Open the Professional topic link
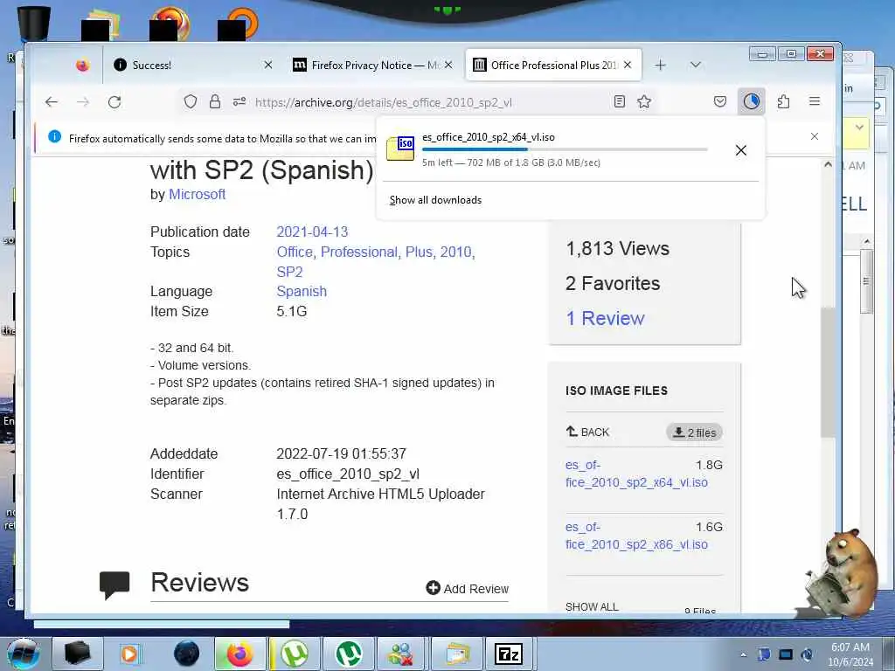This screenshot has height=671, width=895. click(359, 252)
